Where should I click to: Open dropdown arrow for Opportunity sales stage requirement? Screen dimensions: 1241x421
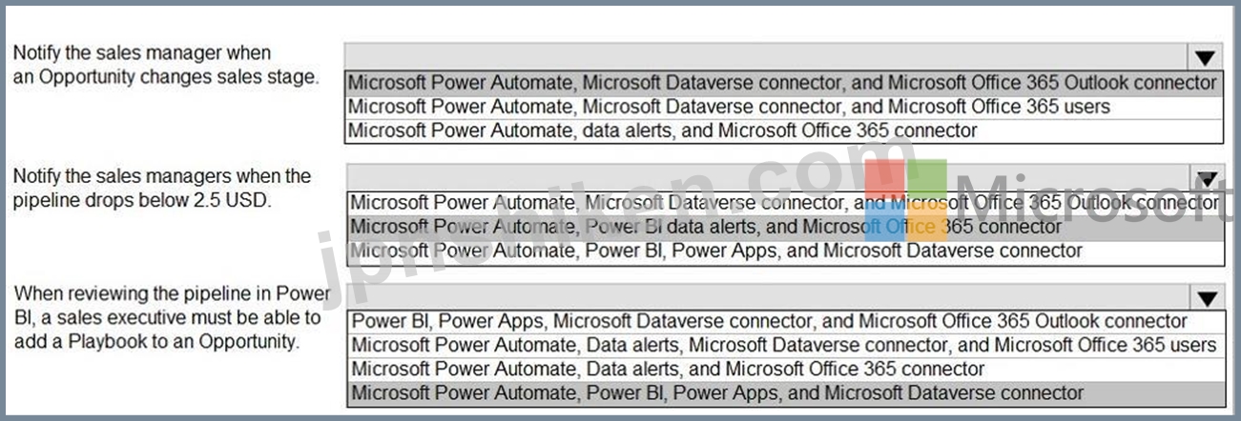tap(1206, 56)
